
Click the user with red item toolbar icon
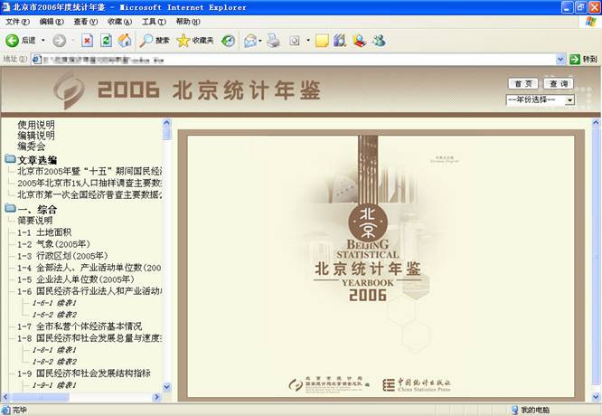pos(360,41)
